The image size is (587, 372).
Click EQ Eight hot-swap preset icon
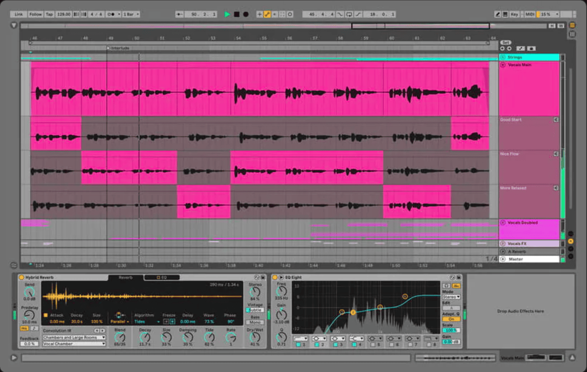452,277
